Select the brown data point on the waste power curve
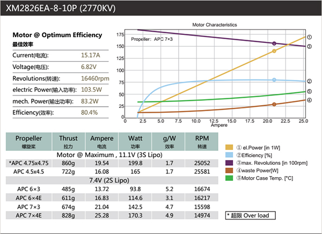 (x=274, y=104)
